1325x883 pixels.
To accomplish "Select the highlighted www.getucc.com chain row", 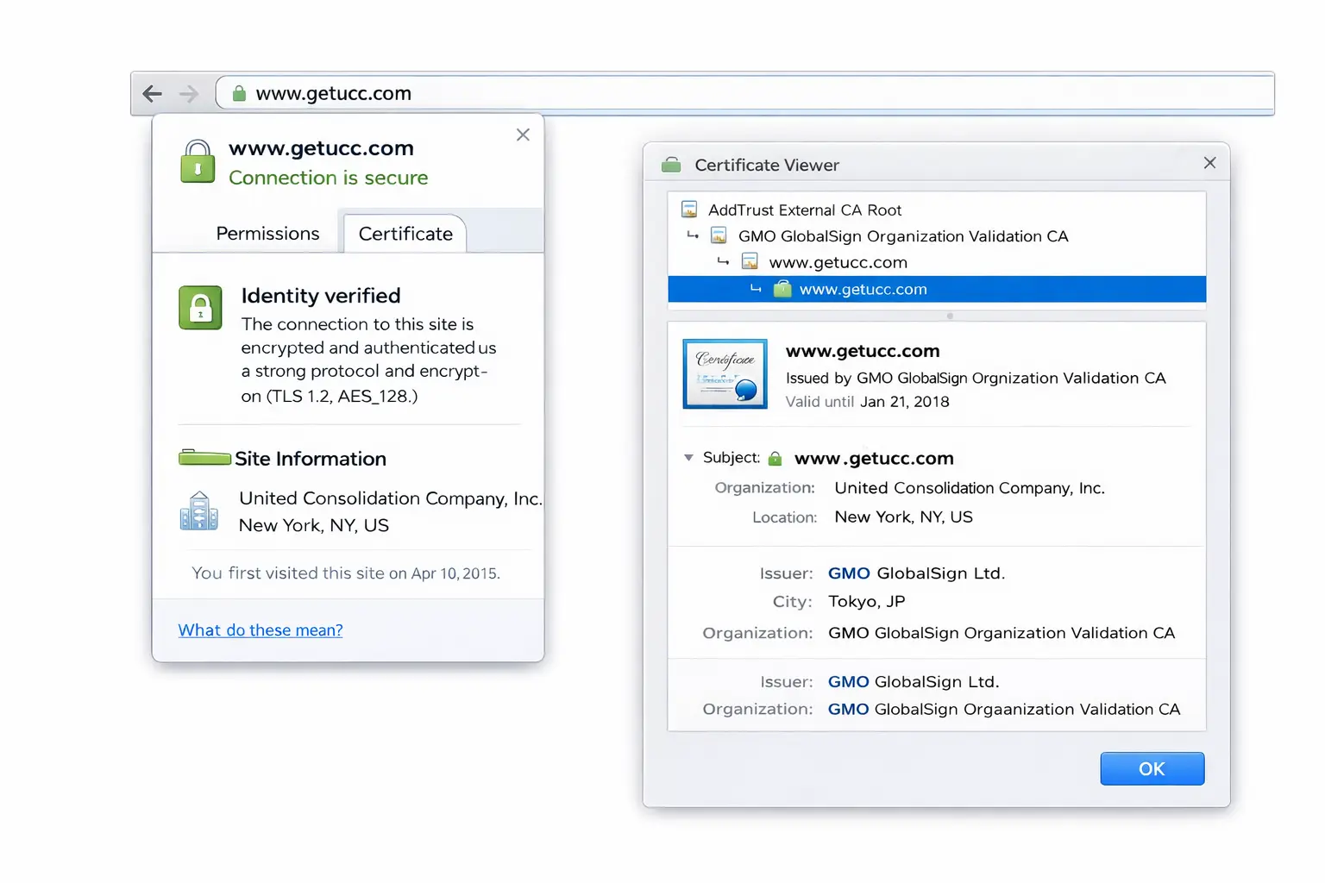I will click(x=937, y=289).
